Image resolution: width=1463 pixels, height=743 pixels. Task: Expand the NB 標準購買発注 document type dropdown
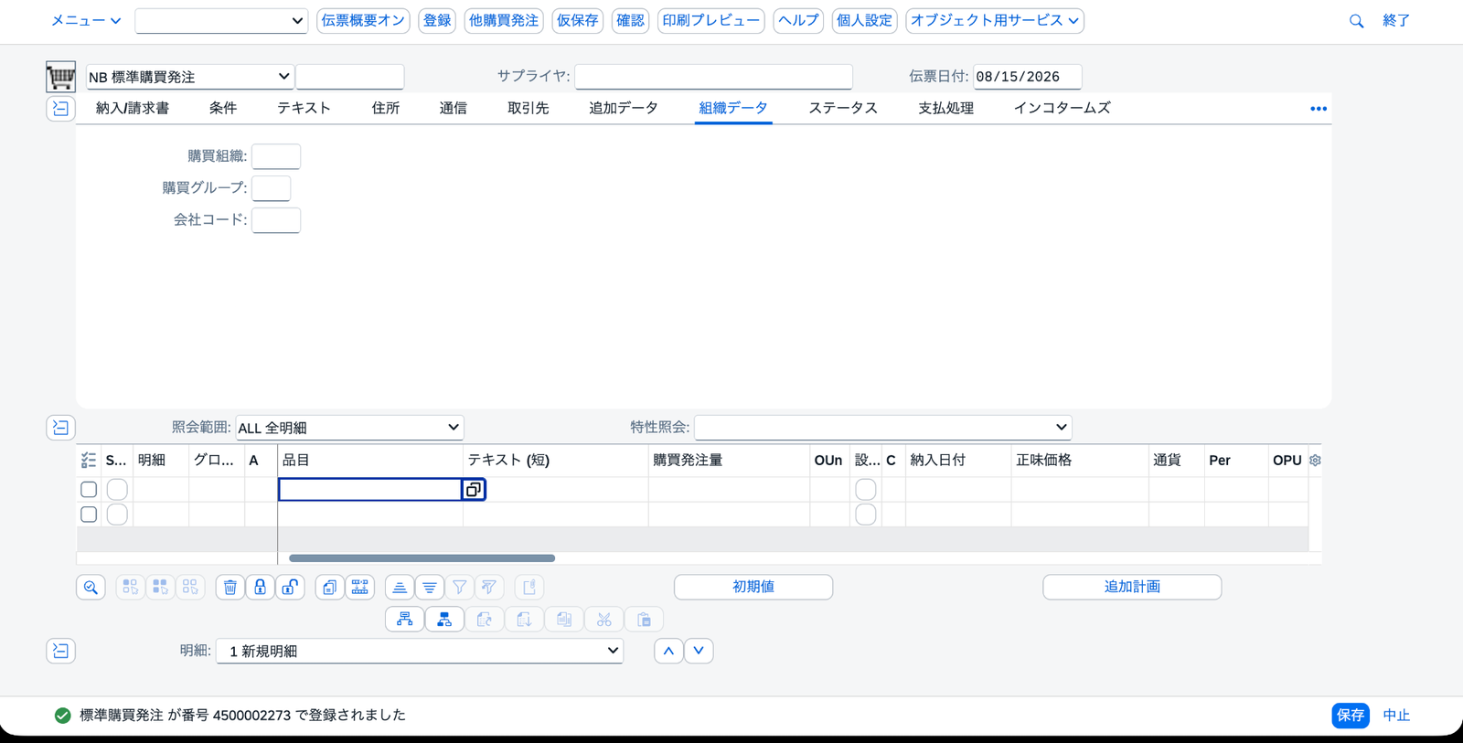pyautogui.click(x=190, y=77)
